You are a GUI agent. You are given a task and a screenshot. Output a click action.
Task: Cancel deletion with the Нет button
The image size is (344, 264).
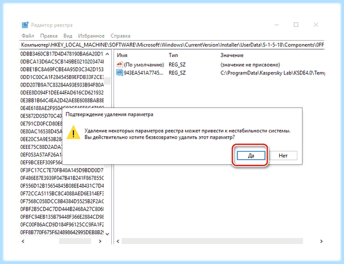click(283, 156)
